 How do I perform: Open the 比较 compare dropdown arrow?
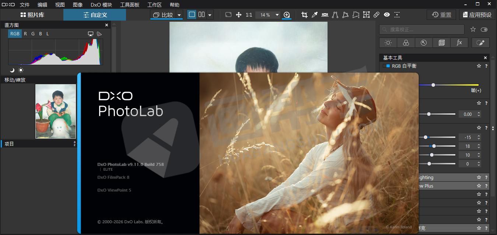[179, 15]
